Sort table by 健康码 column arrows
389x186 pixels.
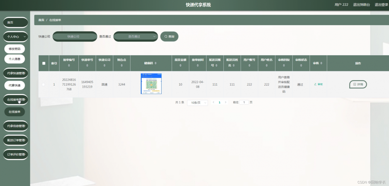[x=156, y=63]
